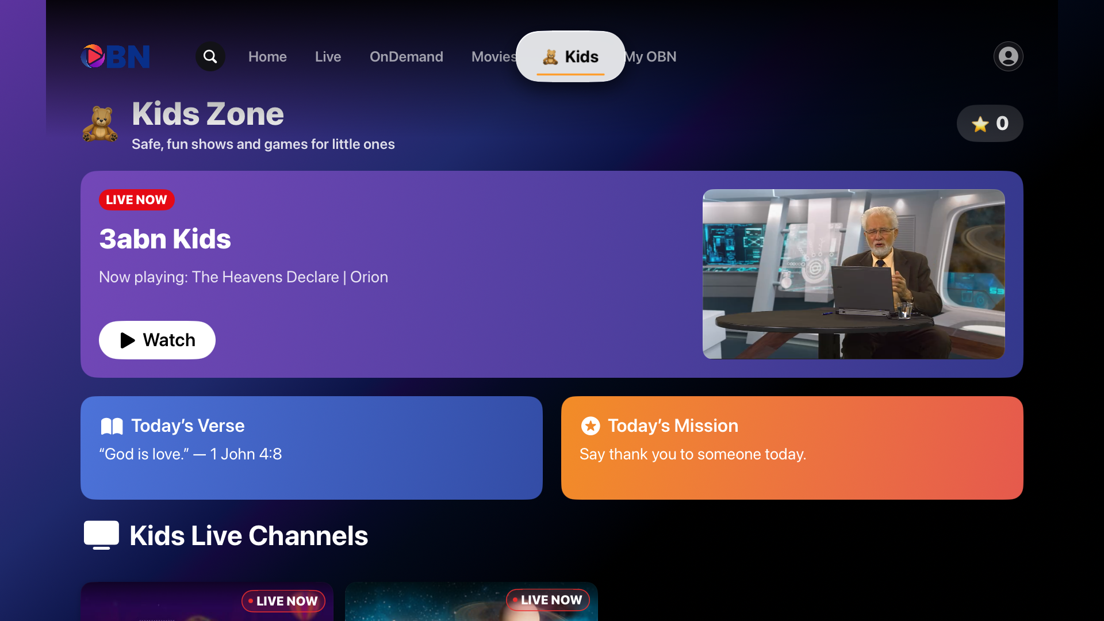Image resolution: width=1104 pixels, height=621 pixels.
Task: Switch to the Live tab
Action: click(328, 56)
